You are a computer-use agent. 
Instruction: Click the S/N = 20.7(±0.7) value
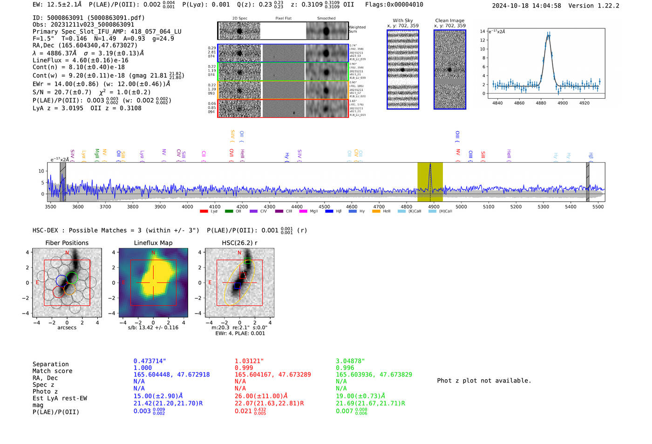click(x=62, y=92)
